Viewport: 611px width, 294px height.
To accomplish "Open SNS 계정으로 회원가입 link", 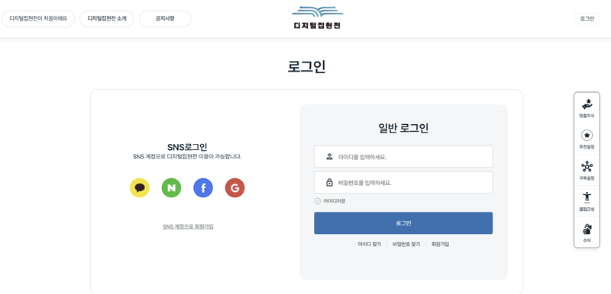I will click(188, 227).
